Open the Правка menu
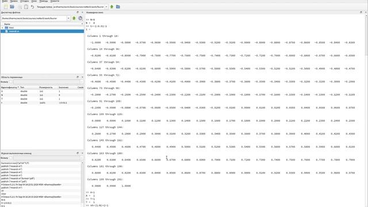The image size is (368, 207). (x=14, y=1)
